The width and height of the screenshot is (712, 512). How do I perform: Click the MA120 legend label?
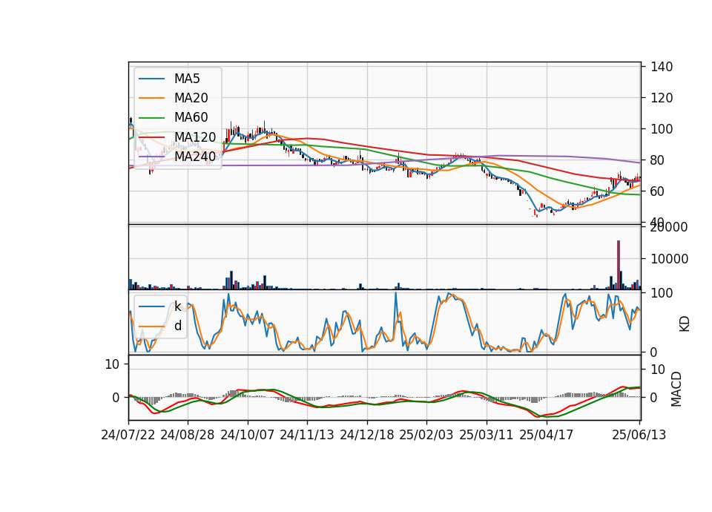pyautogui.click(x=195, y=137)
